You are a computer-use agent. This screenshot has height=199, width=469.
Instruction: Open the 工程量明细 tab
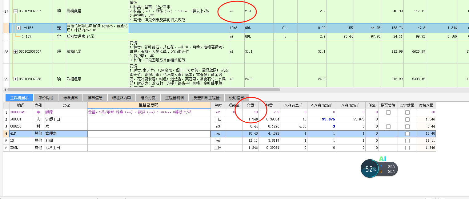174,98
